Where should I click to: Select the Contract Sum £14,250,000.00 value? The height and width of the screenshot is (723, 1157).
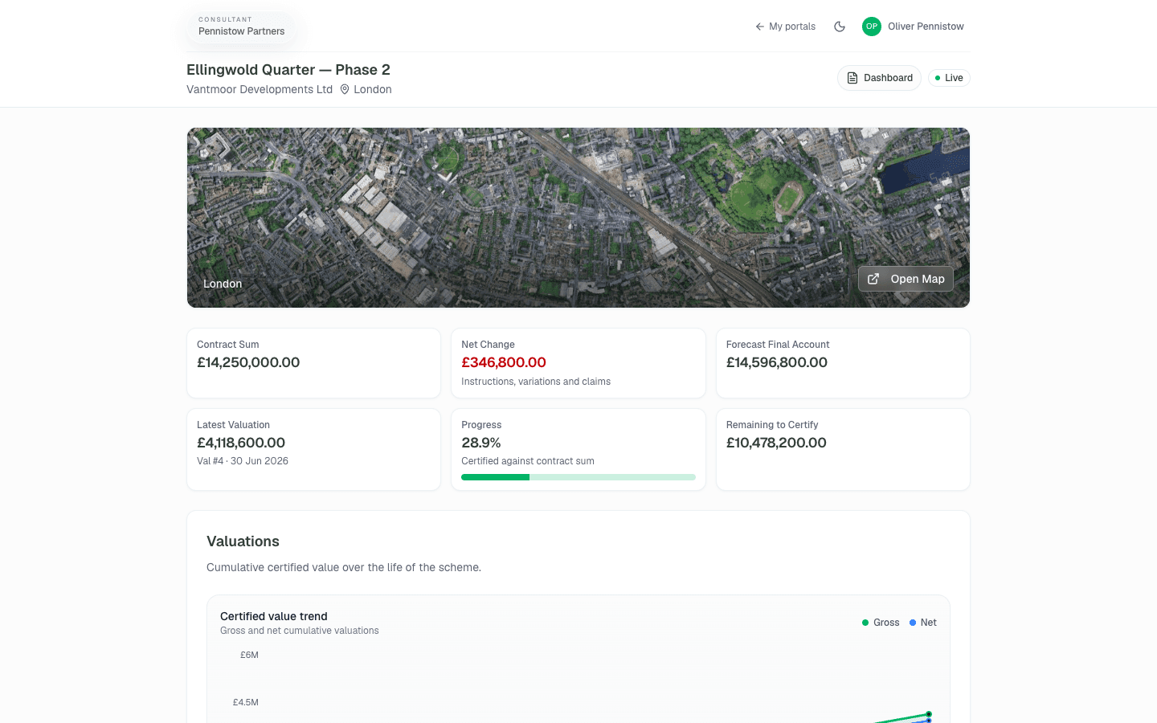[248, 362]
